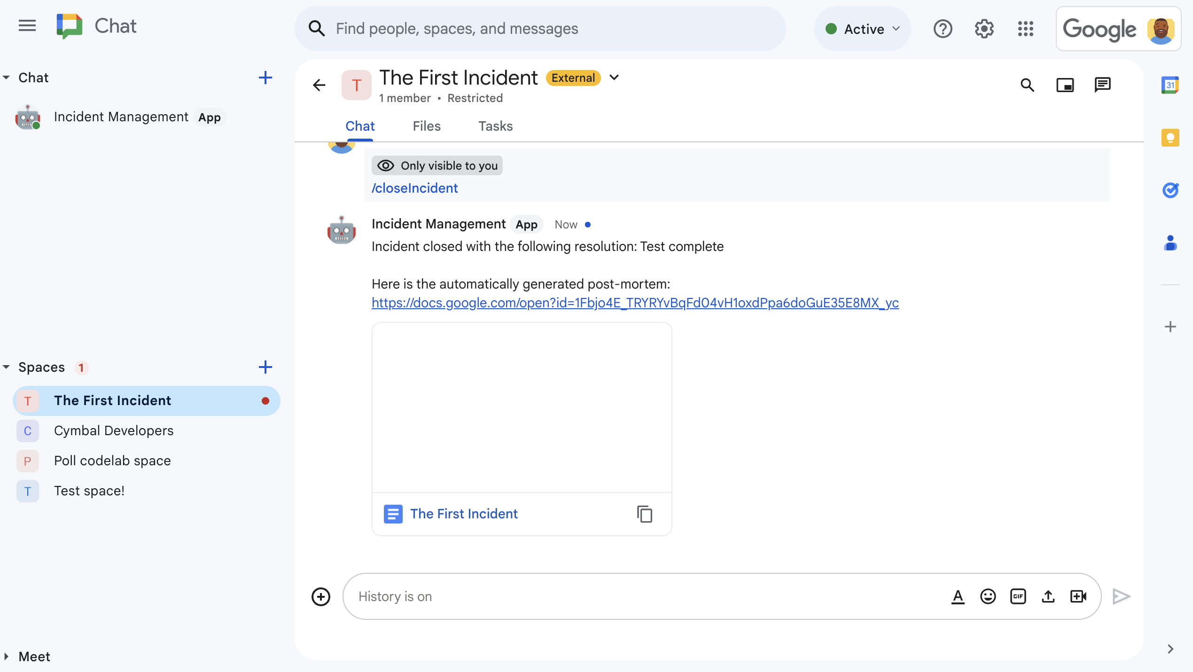
Task: Collapse Meet section at bottom left
Action: (8, 656)
